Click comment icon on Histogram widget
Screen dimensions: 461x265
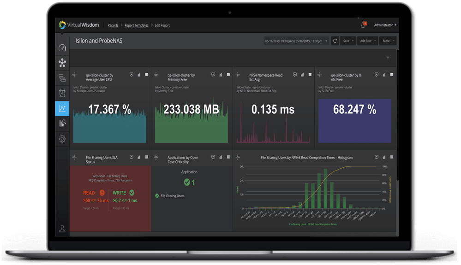pyautogui.click(x=377, y=157)
